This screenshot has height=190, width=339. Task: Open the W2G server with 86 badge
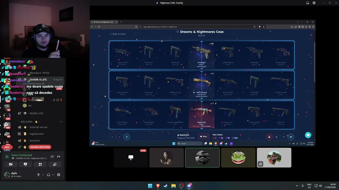click(7, 134)
